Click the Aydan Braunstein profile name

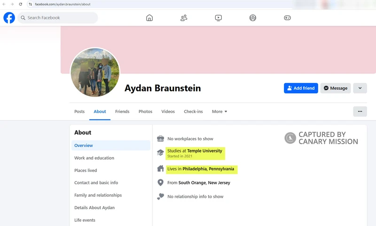pos(163,88)
